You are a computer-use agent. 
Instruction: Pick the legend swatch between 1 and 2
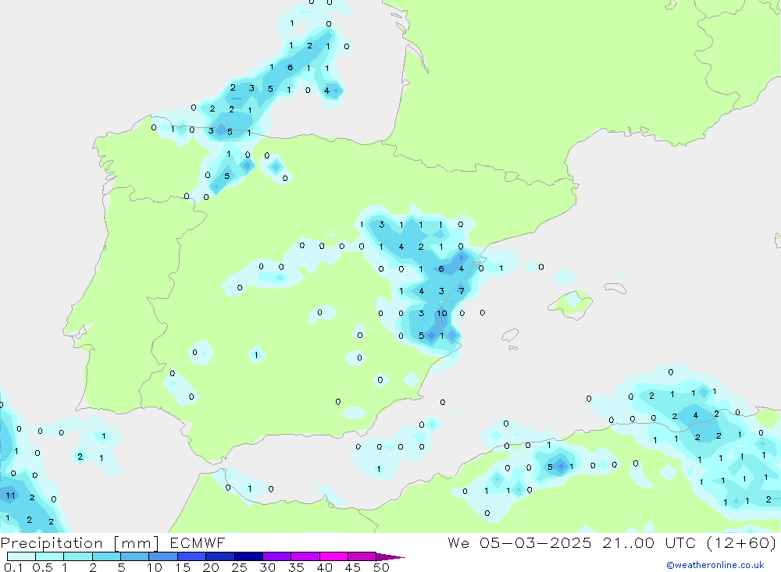coord(78,556)
